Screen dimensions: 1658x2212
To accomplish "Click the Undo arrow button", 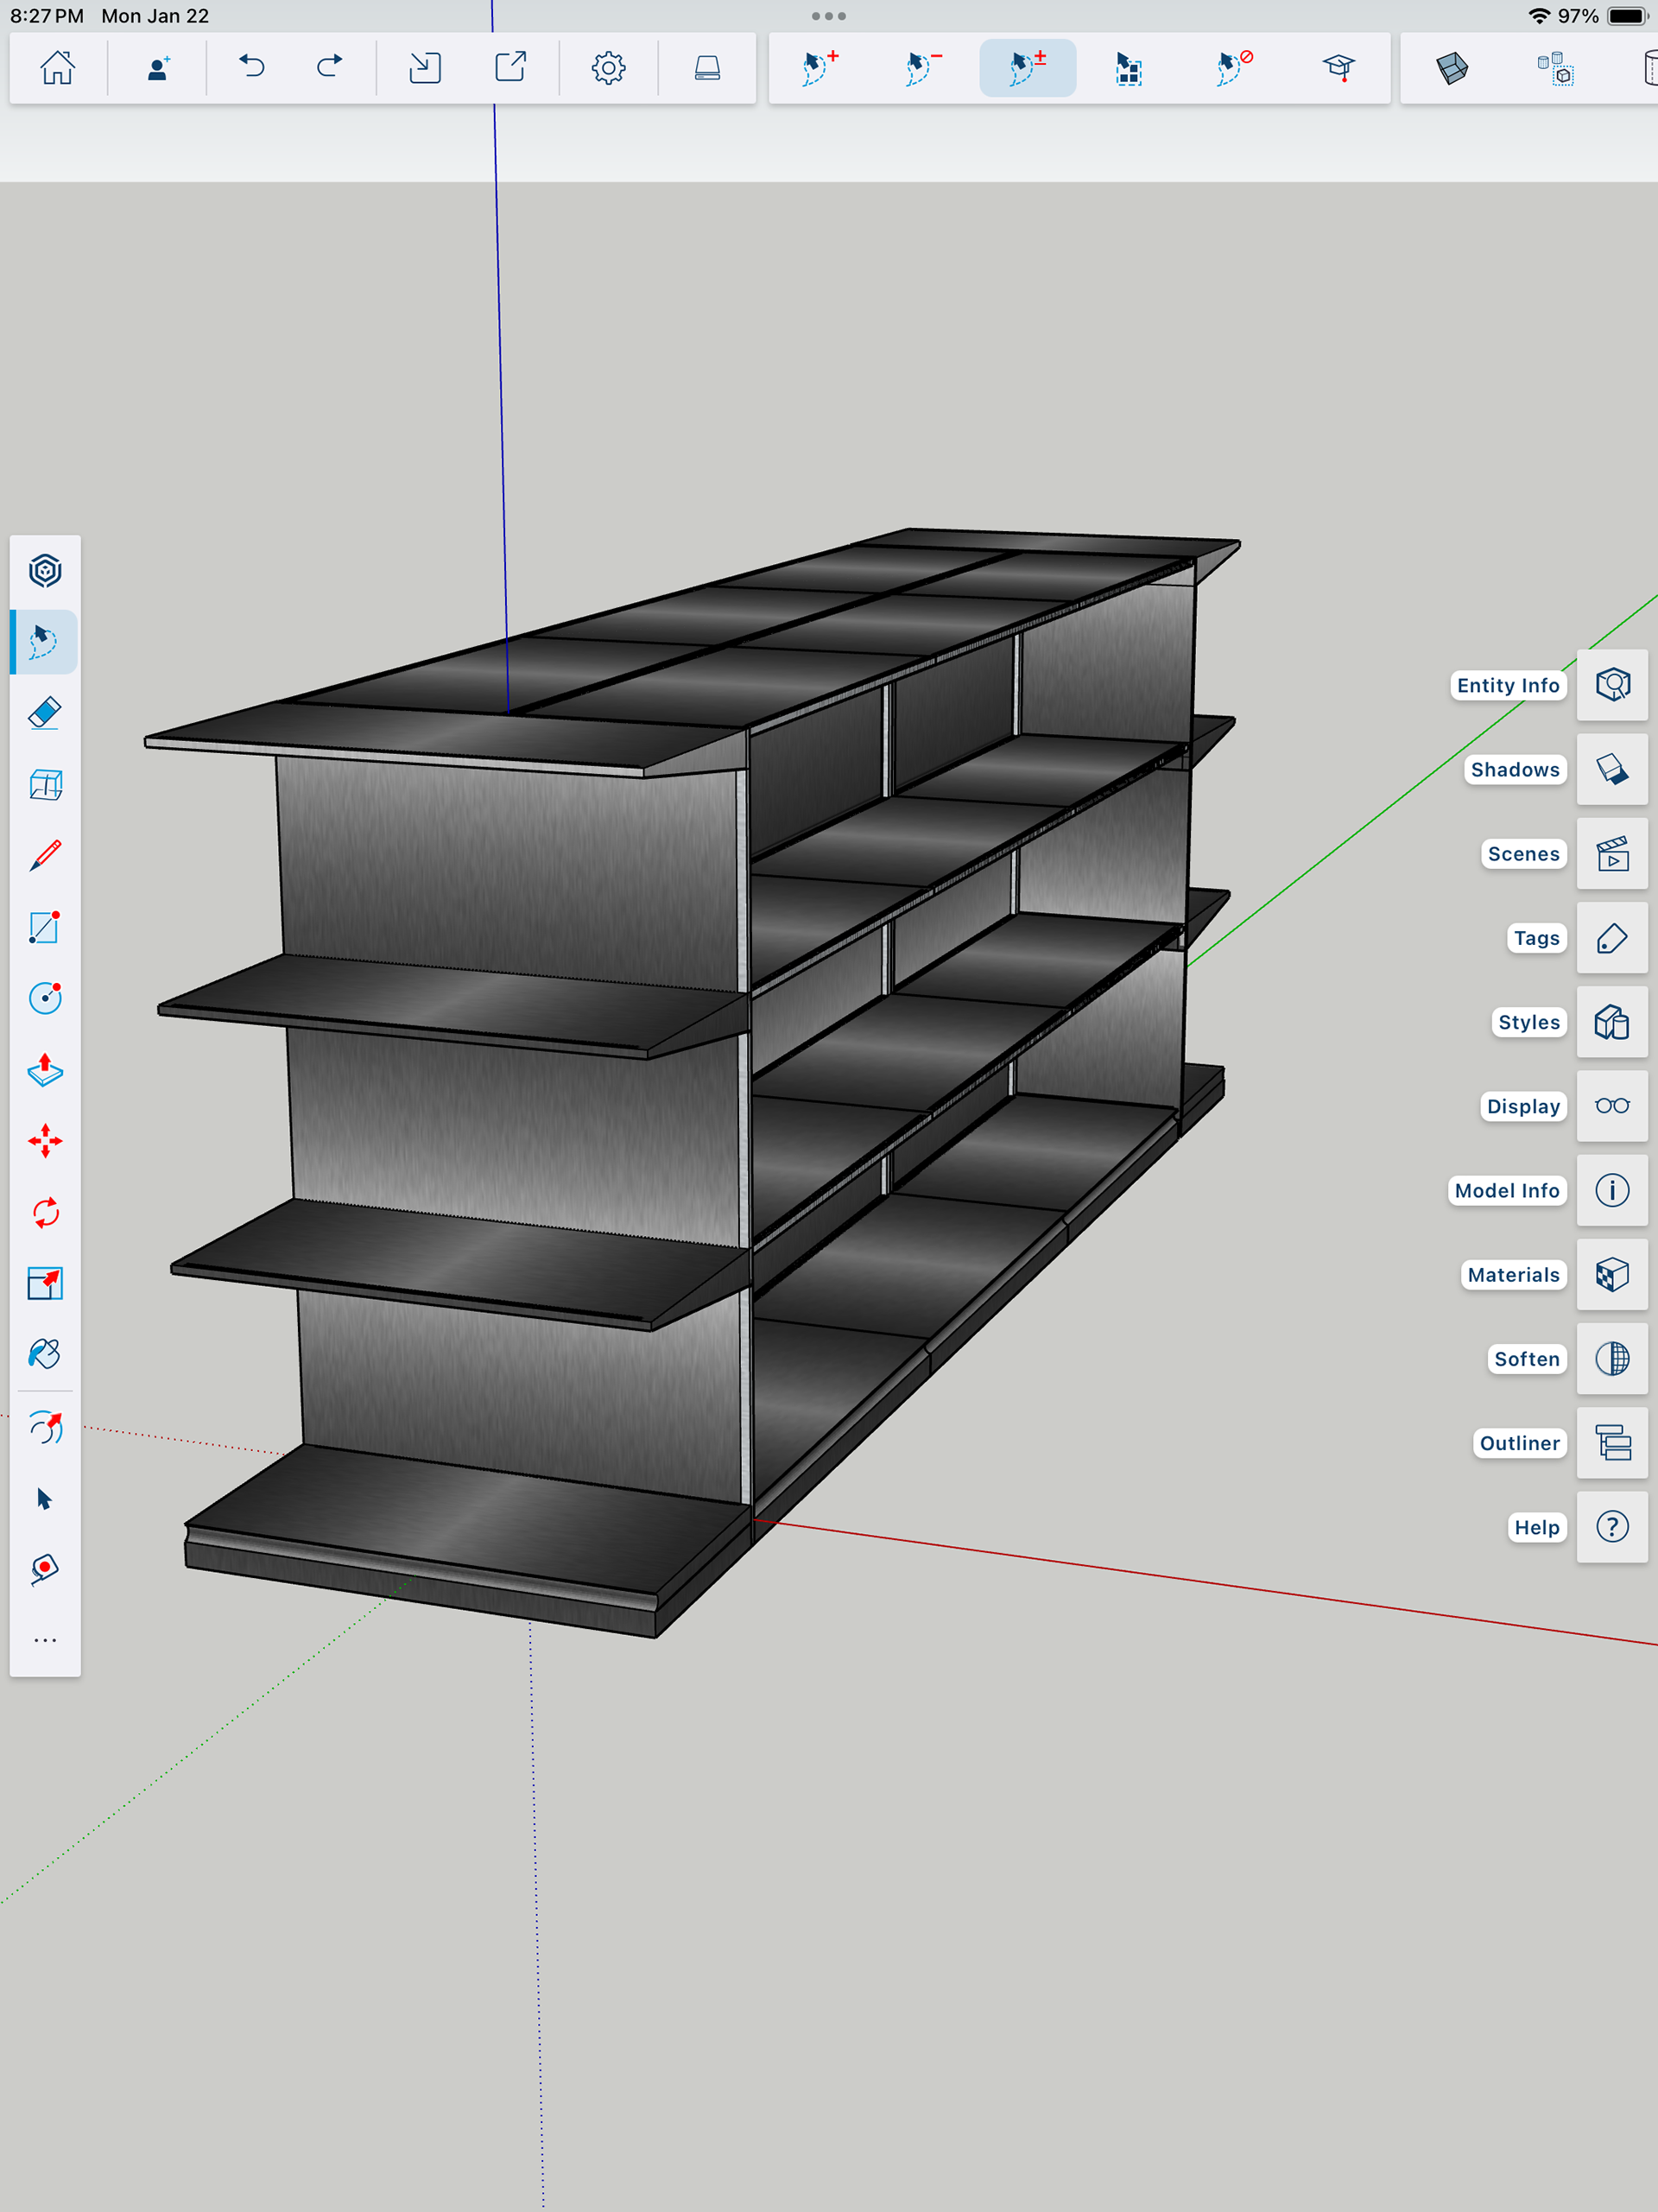I will 252,68.
